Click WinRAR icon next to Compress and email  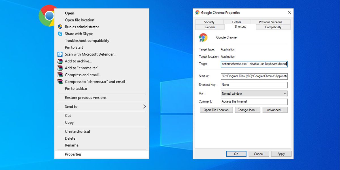(x=60, y=75)
